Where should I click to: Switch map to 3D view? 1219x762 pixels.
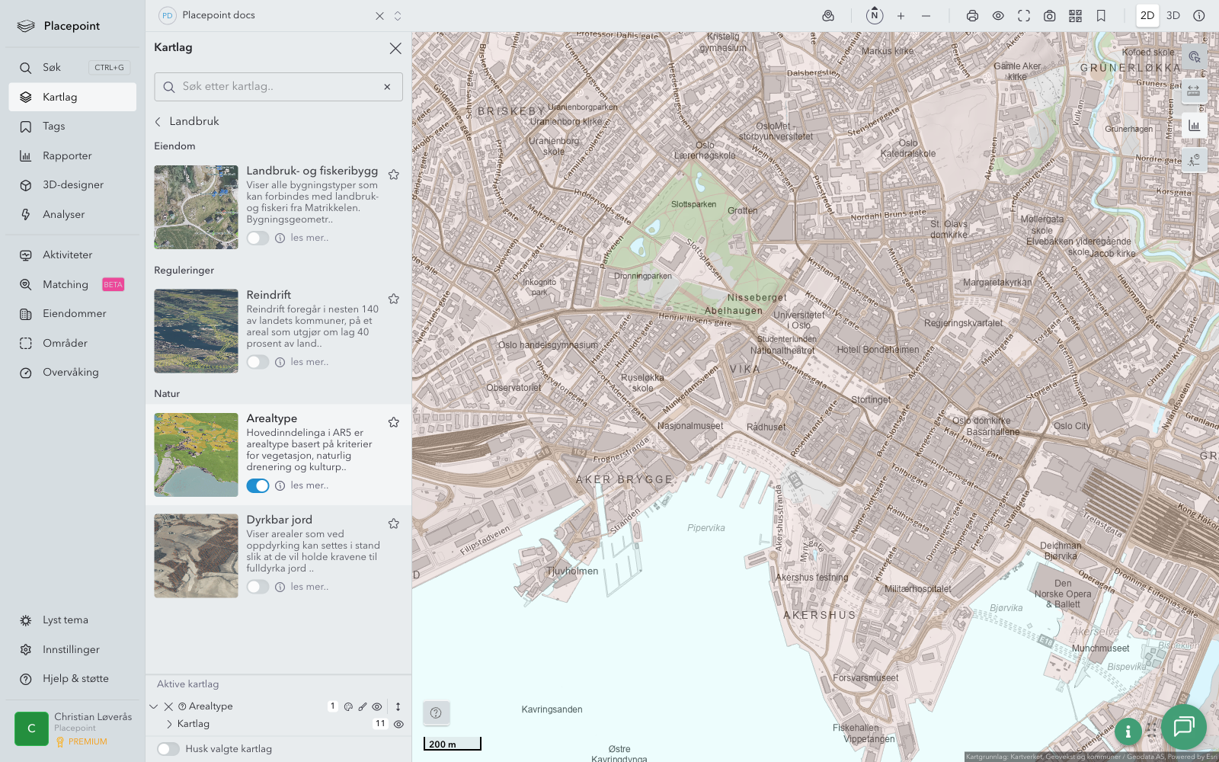(1173, 15)
